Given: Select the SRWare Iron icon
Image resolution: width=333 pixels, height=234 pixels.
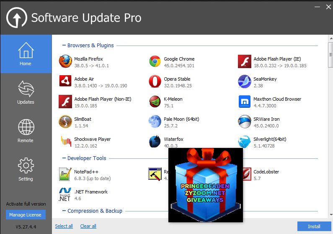Looking at the screenshot, I should (245, 122).
